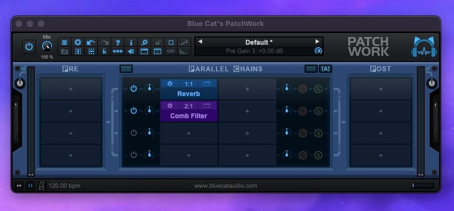Viewport: 454px width, 211px height.
Task: Click the chains layout grid icon
Action: point(126,69)
